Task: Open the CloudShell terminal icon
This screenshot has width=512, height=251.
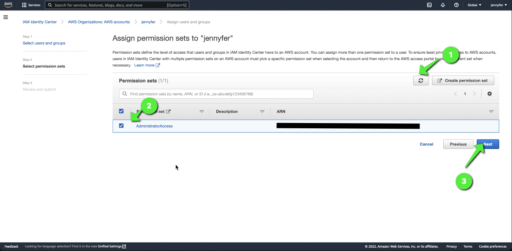Action: click(x=429, y=5)
